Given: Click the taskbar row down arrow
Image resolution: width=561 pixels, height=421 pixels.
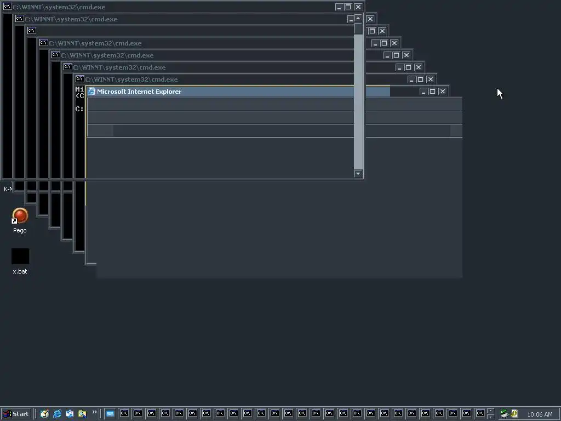Looking at the screenshot, I should click(490, 417).
